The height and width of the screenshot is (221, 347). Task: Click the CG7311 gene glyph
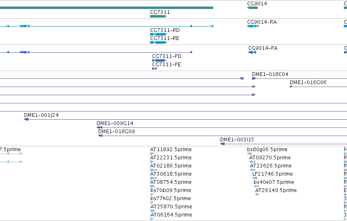point(158,16)
